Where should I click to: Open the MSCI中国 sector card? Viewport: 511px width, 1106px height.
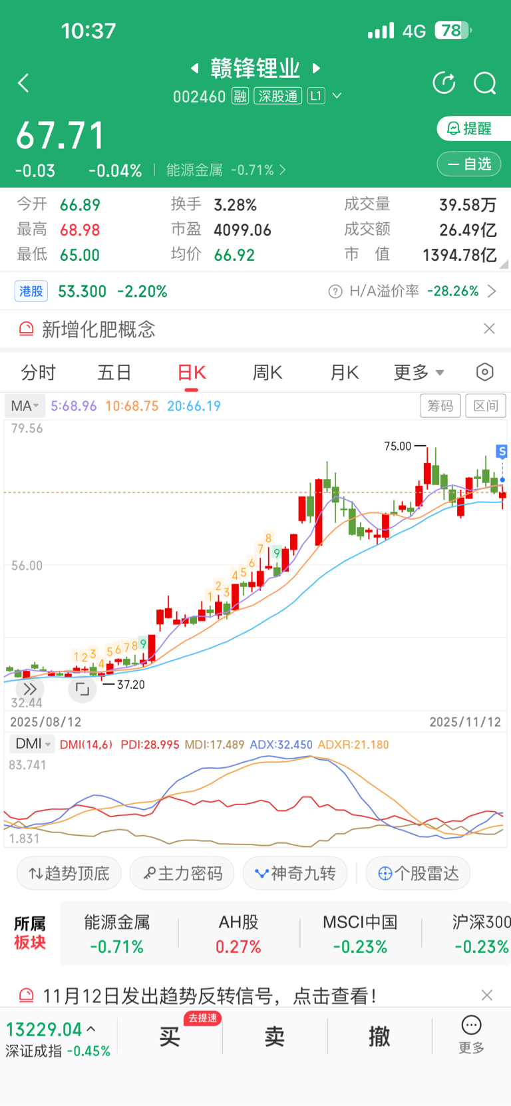[361, 934]
